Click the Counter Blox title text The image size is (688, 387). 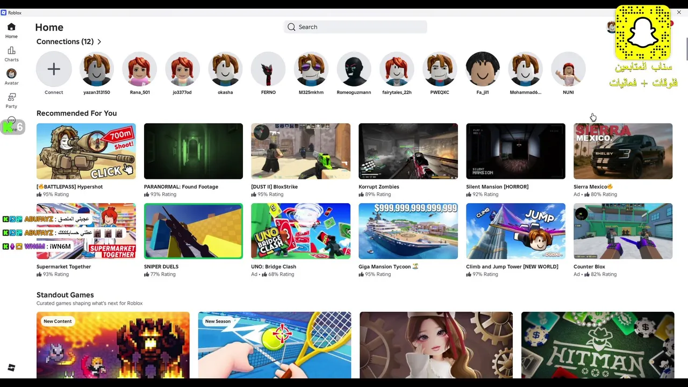point(589,267)
